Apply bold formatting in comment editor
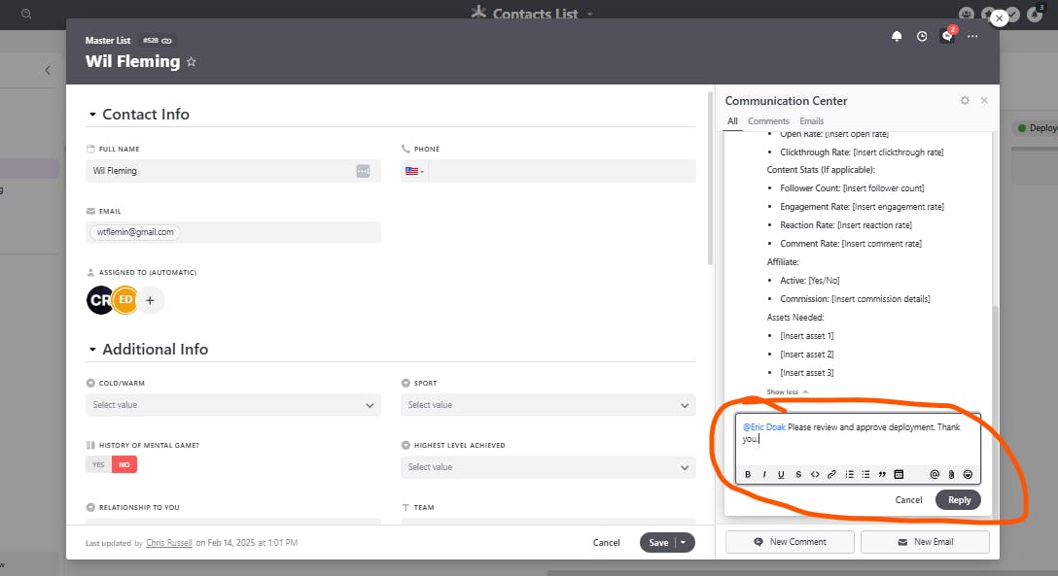 (x=748, y=474)
